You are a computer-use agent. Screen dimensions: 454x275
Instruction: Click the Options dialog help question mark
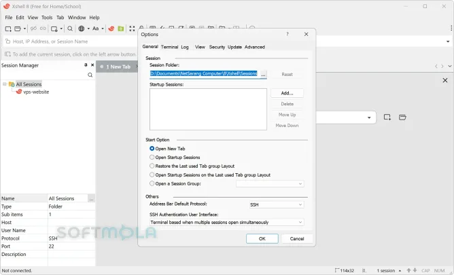tap(287, 34)
